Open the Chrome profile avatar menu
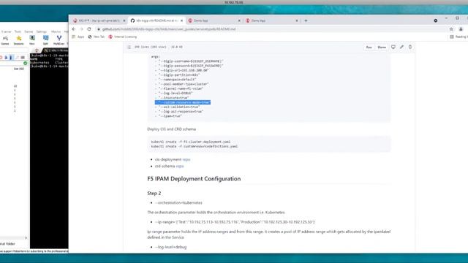Viewport: 468px width, 263px height. click(461, 29)
